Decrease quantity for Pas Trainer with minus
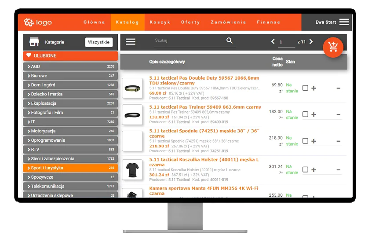372x242 pixels. [338, 114]
